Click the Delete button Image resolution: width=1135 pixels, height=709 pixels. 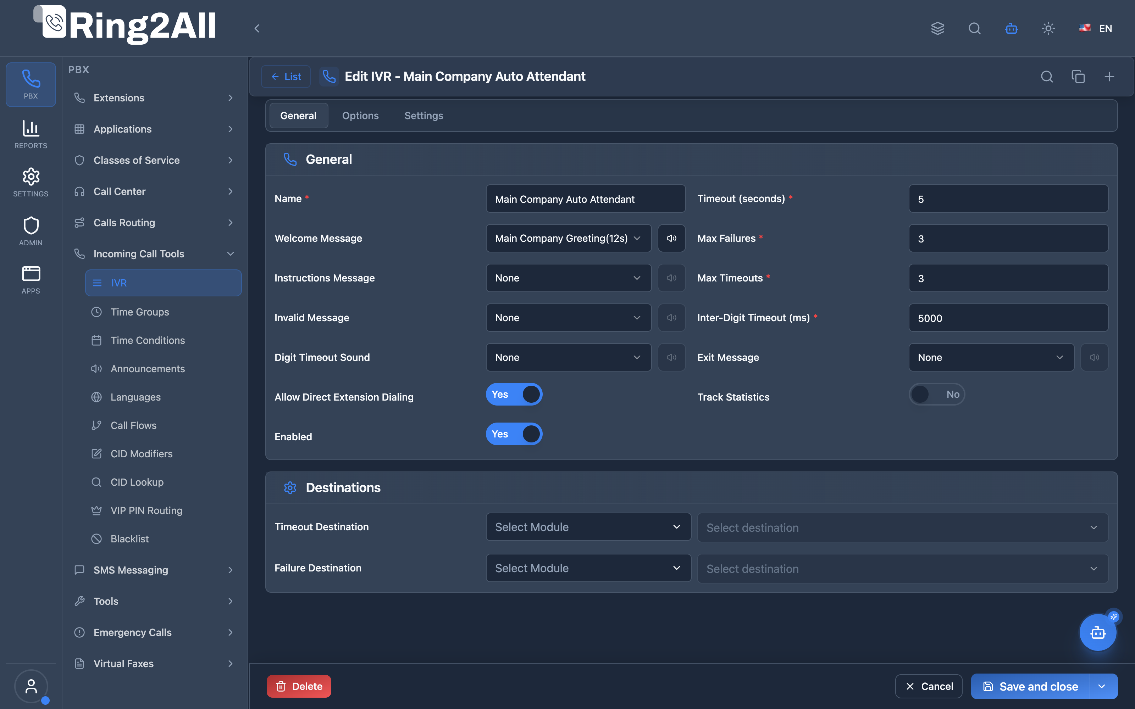(x=299, y=687)
